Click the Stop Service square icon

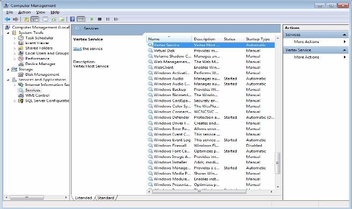pos(100,19)
